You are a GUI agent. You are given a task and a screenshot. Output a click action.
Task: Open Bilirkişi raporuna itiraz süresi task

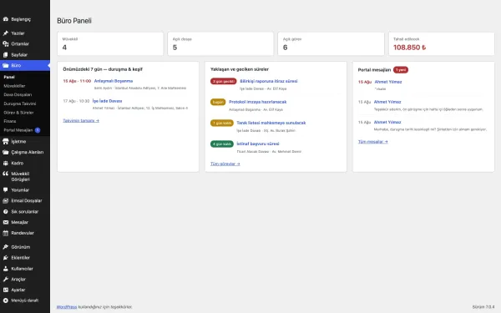point(269,81)
